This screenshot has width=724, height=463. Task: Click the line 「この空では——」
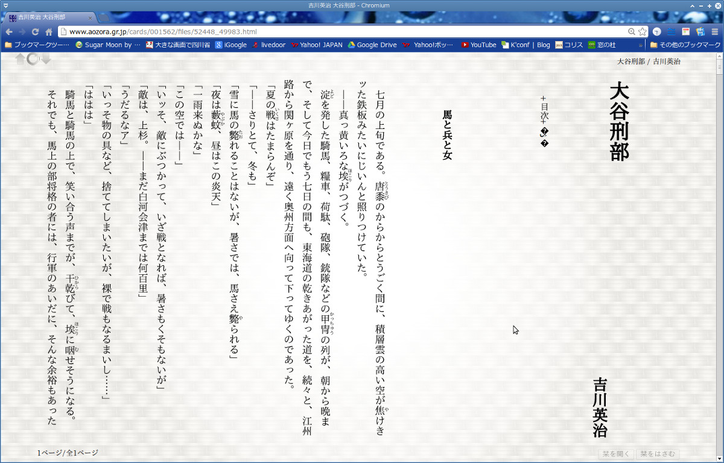tap(179, 125)
